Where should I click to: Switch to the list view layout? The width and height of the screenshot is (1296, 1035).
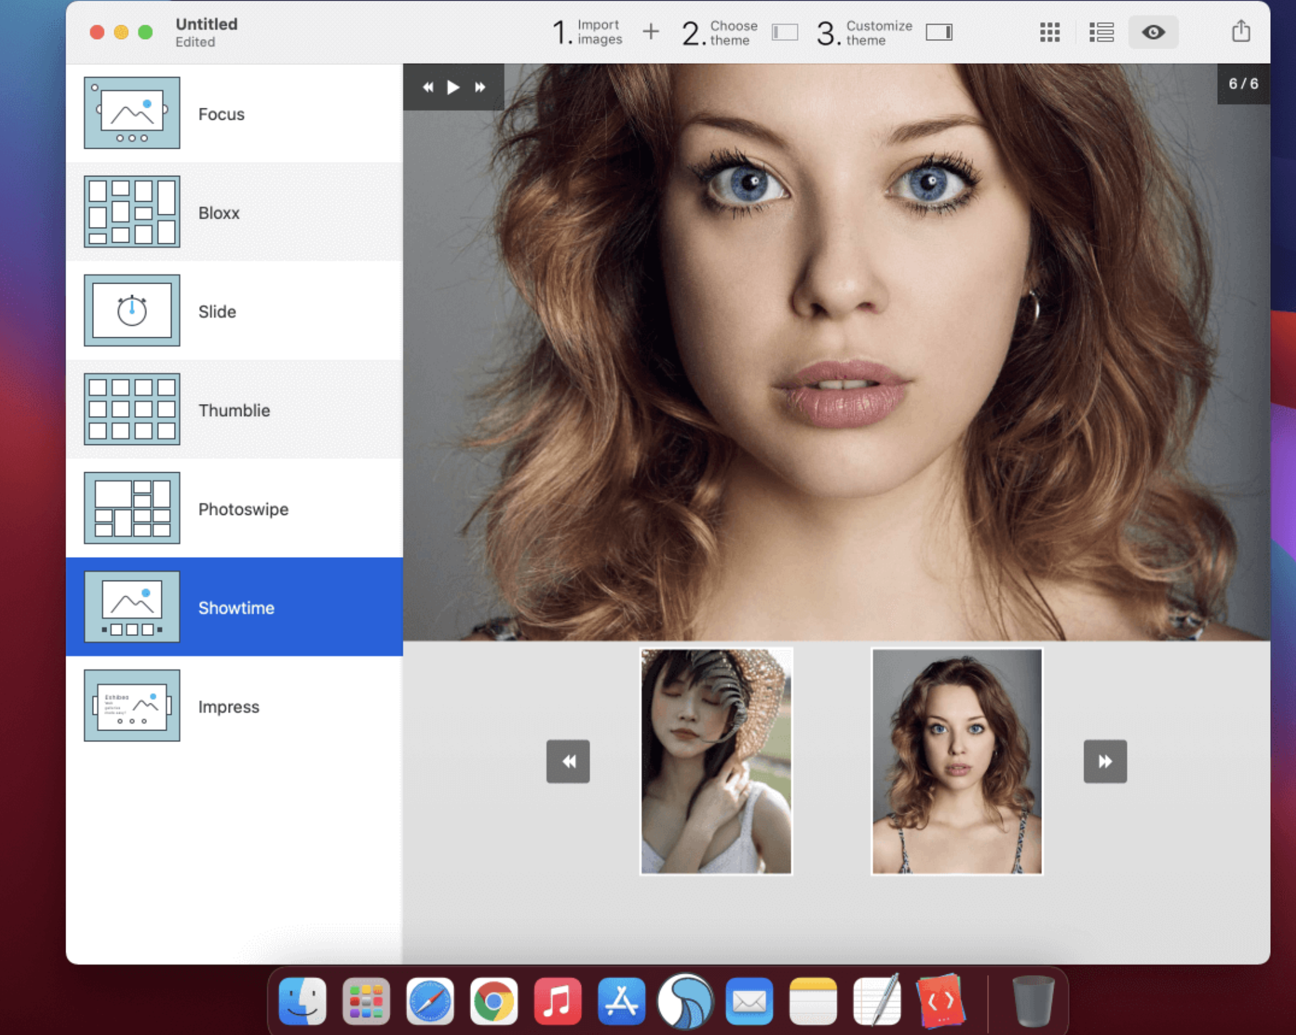click(1101, 32)
